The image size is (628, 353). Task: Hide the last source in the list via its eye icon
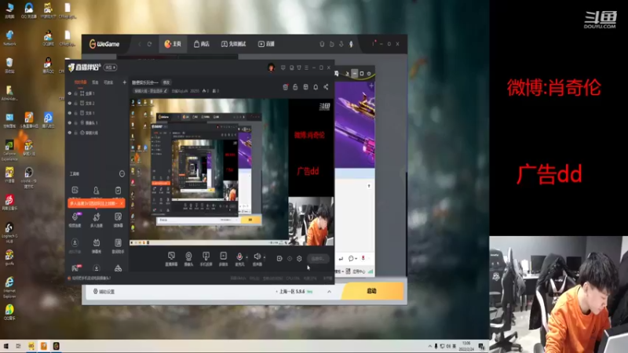click(70, 133)
